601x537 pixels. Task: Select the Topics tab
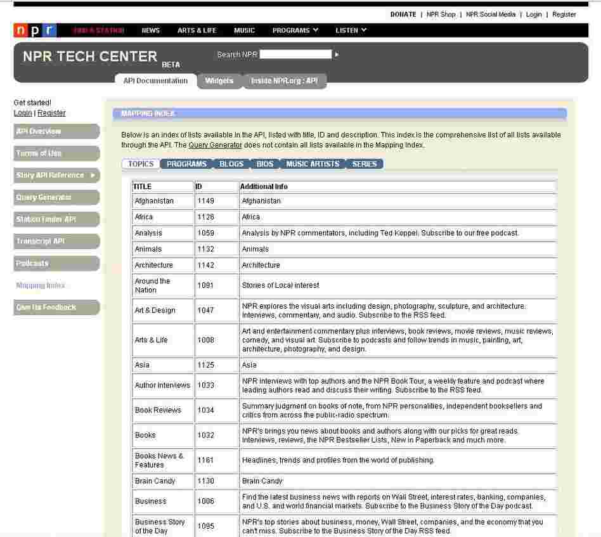[141, 164]
